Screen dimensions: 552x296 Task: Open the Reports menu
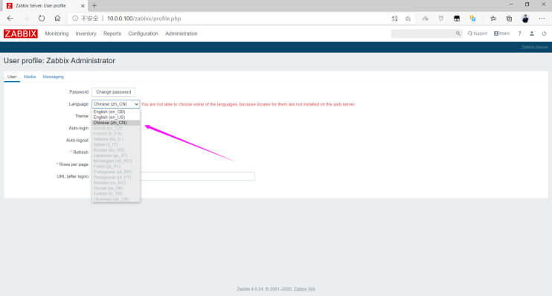point(112,33)
